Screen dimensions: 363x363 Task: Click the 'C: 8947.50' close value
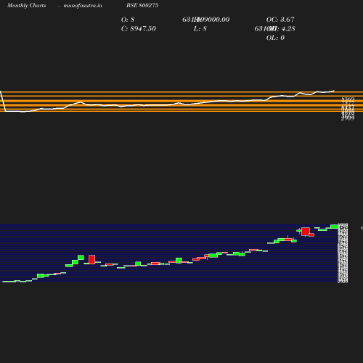coord(138,29)
